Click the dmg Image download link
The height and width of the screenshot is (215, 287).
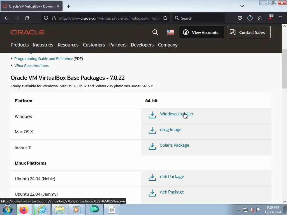pyautogui.click(x=171, y=130)
